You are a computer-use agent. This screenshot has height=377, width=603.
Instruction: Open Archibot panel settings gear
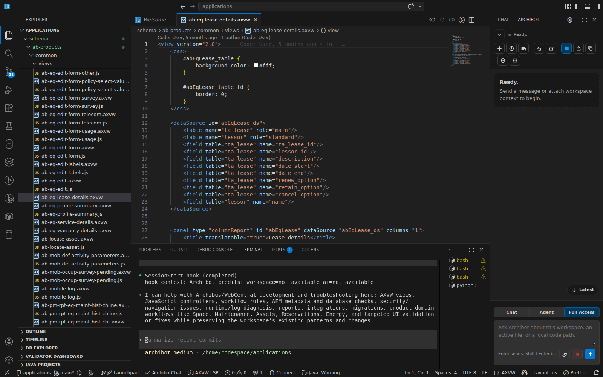coord(570,20)
